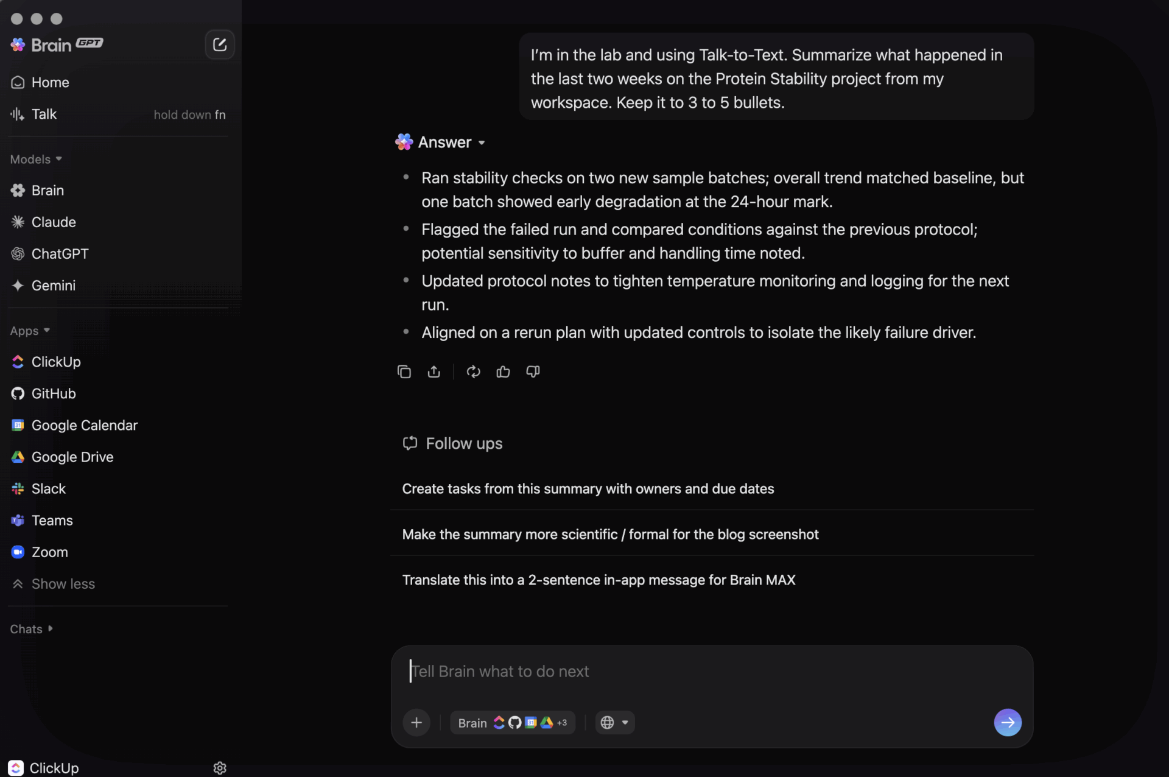This screenshot has width=1169, height=777.
Task: Click the plus attachment button
Action: [416, 722]
